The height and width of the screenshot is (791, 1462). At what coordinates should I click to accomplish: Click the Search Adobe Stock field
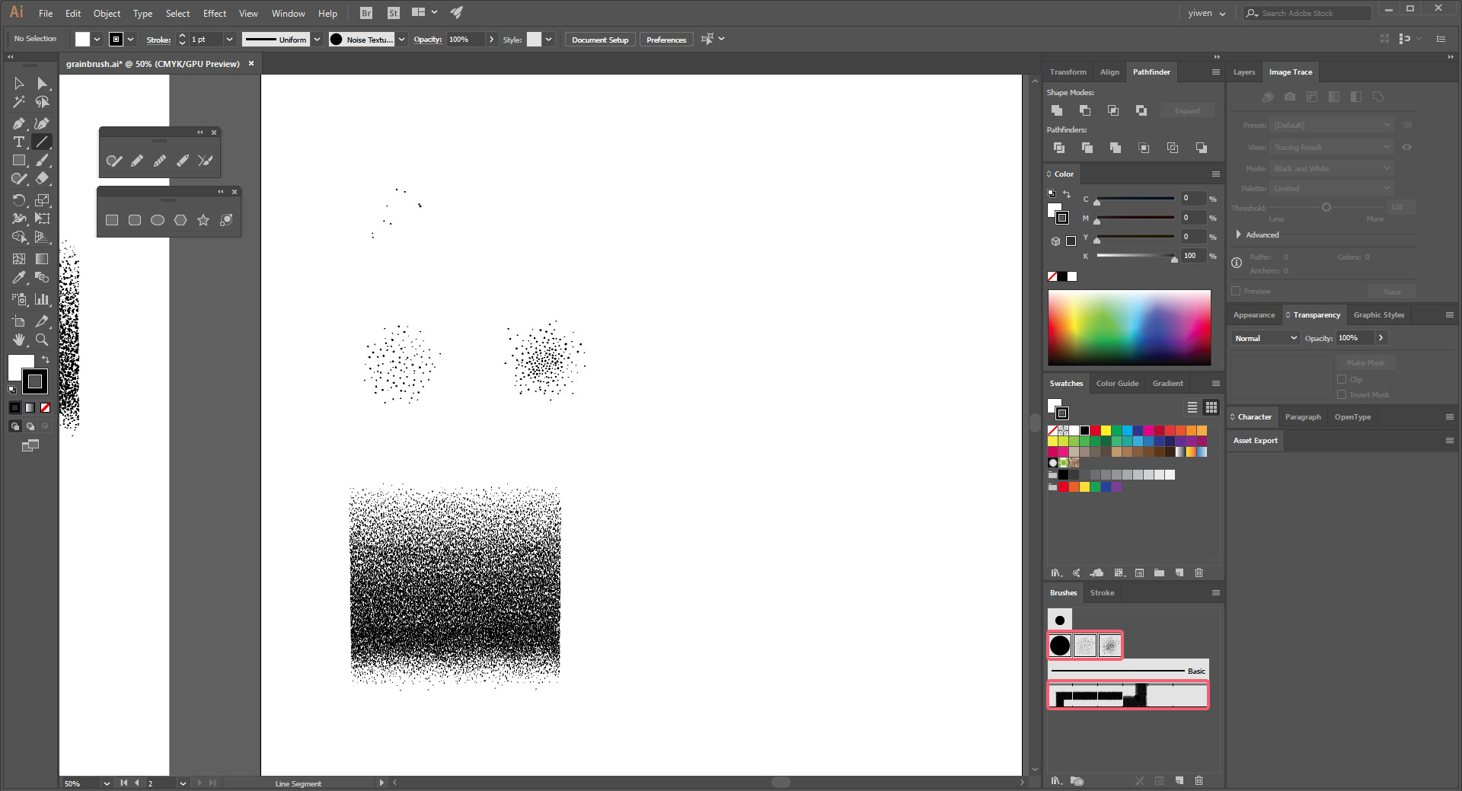[x=1307, y=14]
